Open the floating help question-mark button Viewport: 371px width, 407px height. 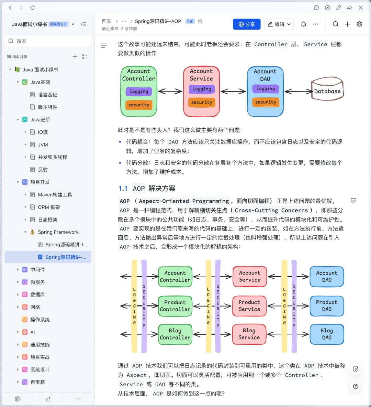coord(356,387)
